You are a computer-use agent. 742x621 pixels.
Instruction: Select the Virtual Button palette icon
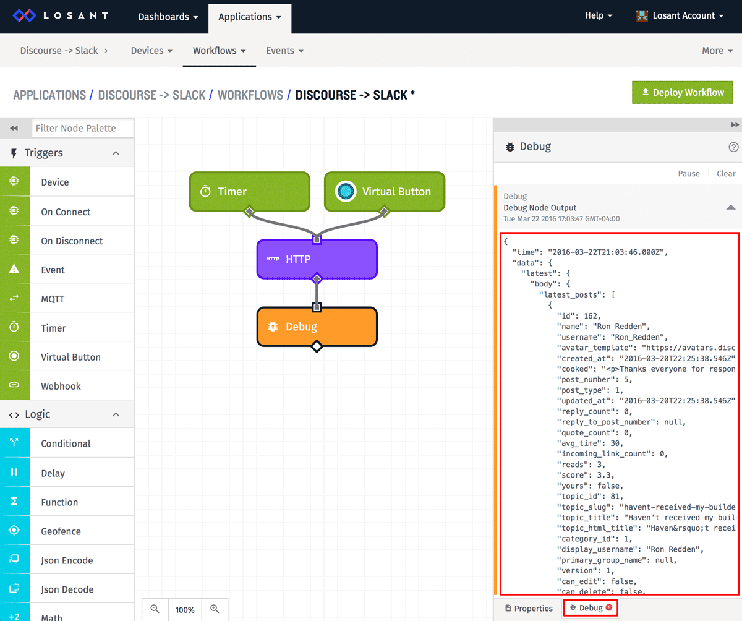(x=15, y=357)
